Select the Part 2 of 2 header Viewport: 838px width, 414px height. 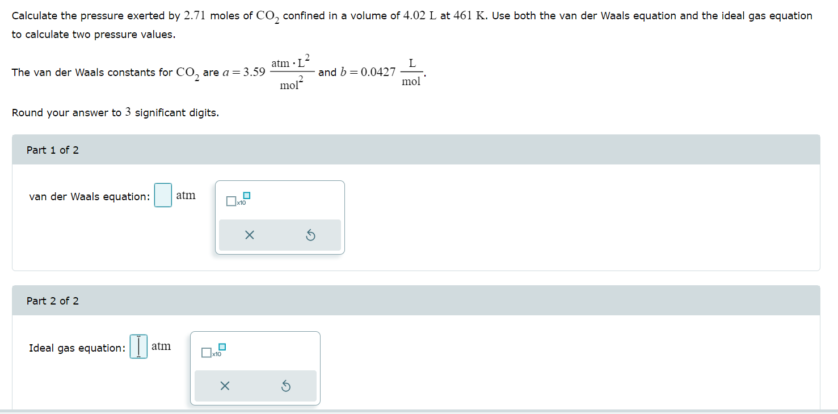tap(52, 301)
